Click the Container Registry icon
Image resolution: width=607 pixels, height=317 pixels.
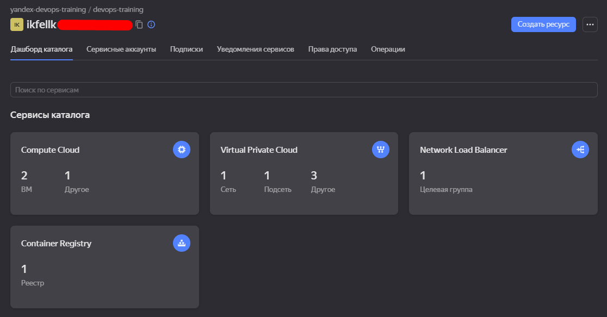point(182,243)
